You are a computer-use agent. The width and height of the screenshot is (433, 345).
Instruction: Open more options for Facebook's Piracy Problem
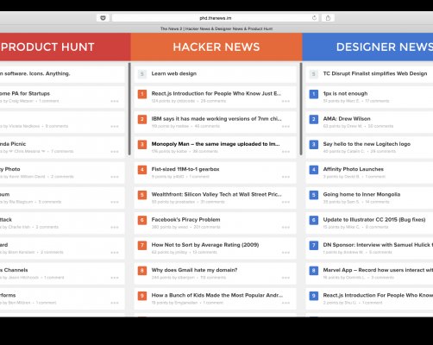click(286, 227)
